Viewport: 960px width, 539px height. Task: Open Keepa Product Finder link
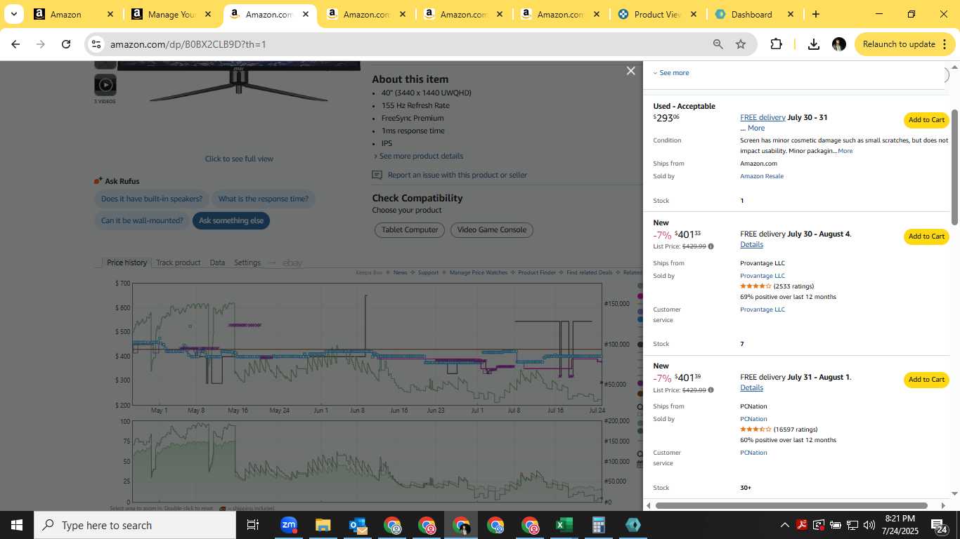pos(537,272)
